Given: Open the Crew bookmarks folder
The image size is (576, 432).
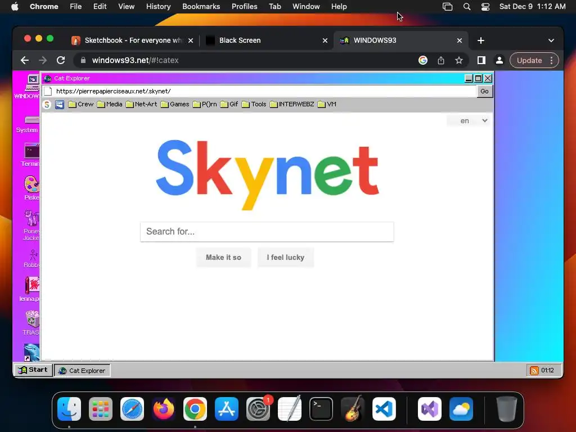Looking at the screenshot, I should point(81,104).
